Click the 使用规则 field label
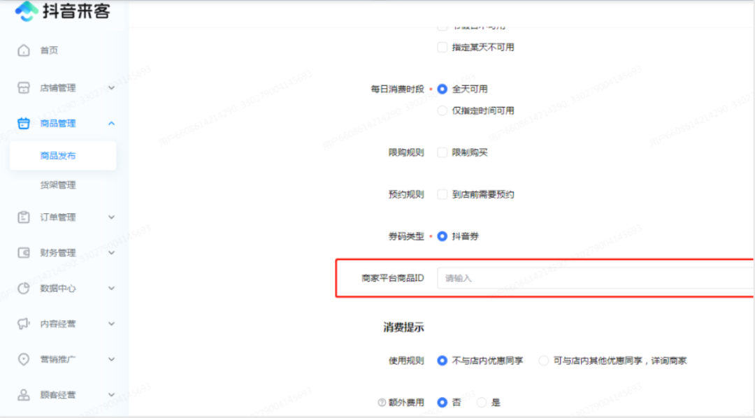 406,361
